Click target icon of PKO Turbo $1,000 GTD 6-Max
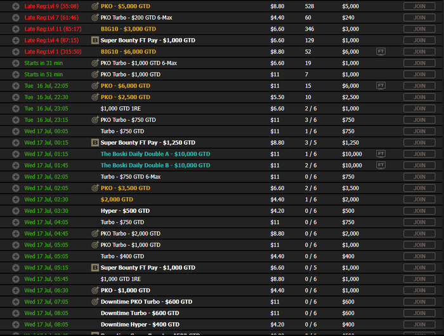This screenshot has width=444, height=336. pos(95,63)
